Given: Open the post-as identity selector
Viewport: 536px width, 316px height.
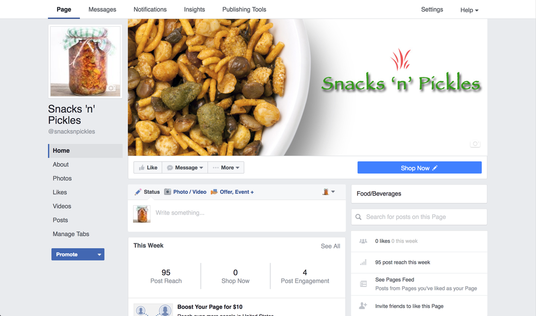Looking at the screenshot, I should pos(328,192).
